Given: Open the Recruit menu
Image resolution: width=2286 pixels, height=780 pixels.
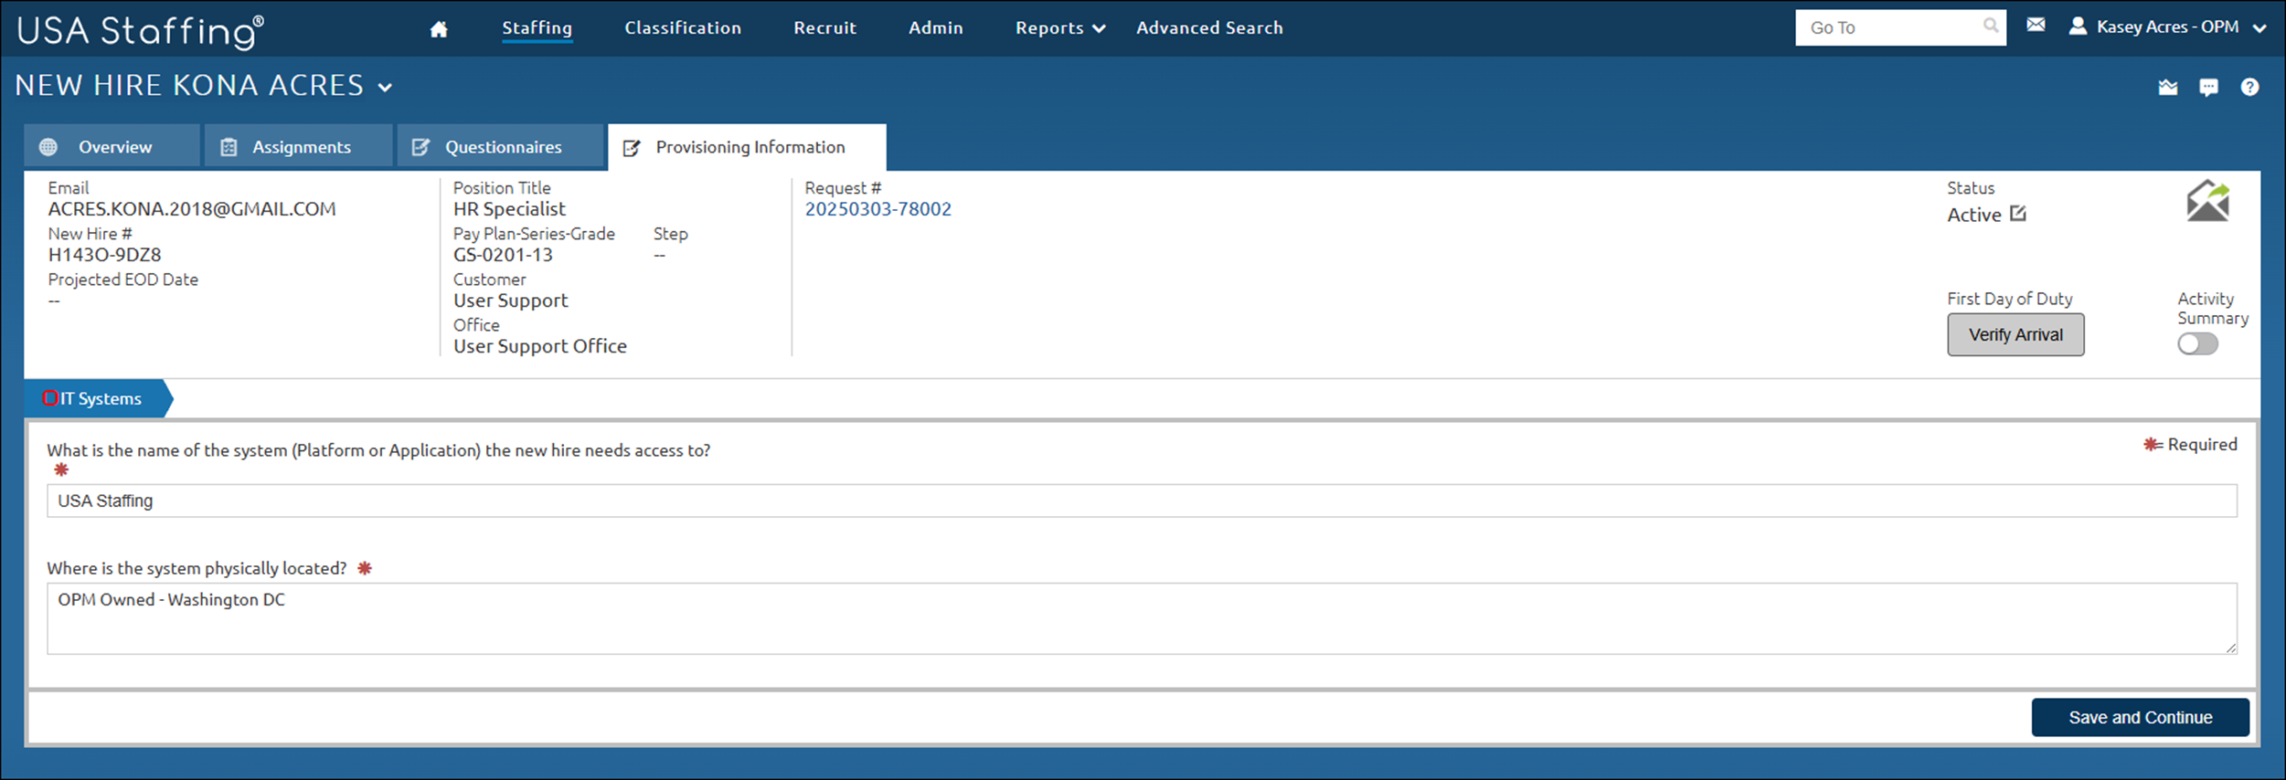Looking at the screenshot, I should coord(824,28).
